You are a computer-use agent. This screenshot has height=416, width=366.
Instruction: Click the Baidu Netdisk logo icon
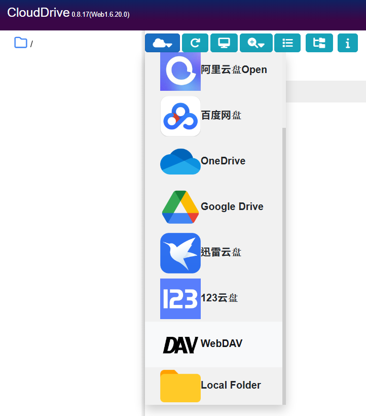[x=180, y=116]
